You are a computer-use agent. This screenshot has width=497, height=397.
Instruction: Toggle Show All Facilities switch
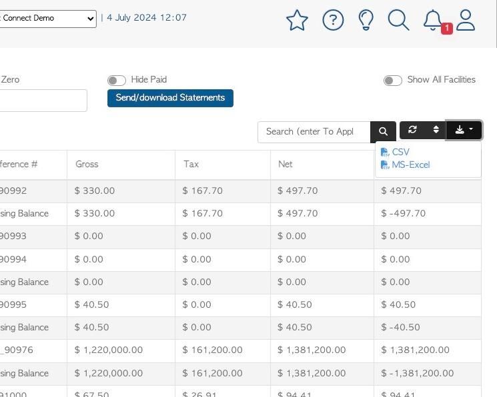[x=393, y=81]
